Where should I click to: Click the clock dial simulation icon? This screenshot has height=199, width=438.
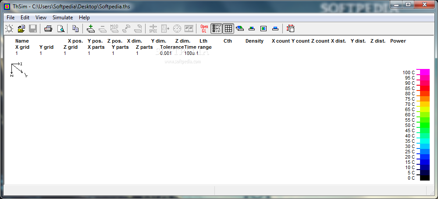pos(177,29)
